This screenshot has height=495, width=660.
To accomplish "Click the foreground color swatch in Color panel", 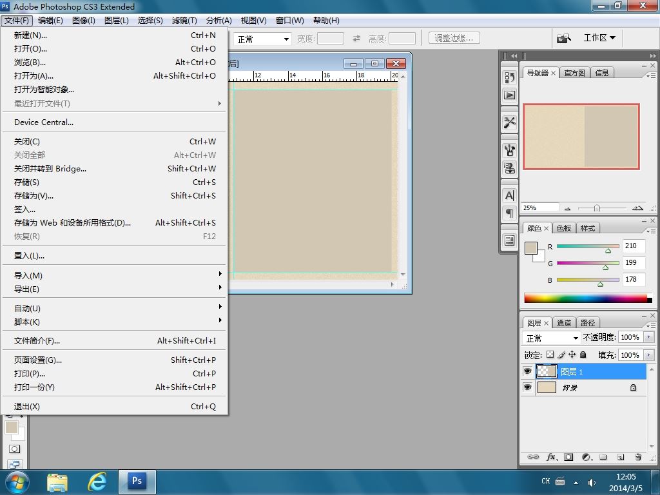I will click(x=531, y=248).
